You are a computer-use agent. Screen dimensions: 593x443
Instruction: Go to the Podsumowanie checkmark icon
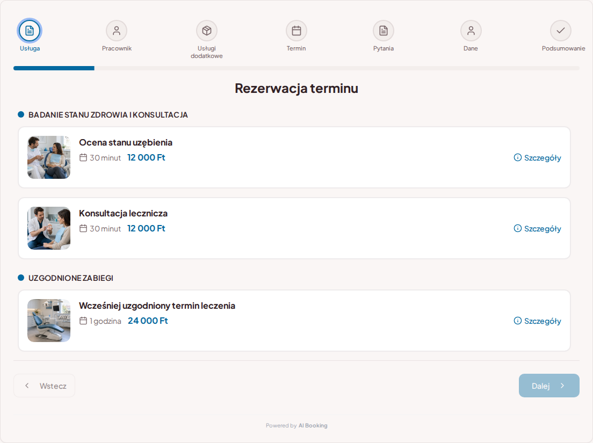pyautogui.click(x=560, y=31)
